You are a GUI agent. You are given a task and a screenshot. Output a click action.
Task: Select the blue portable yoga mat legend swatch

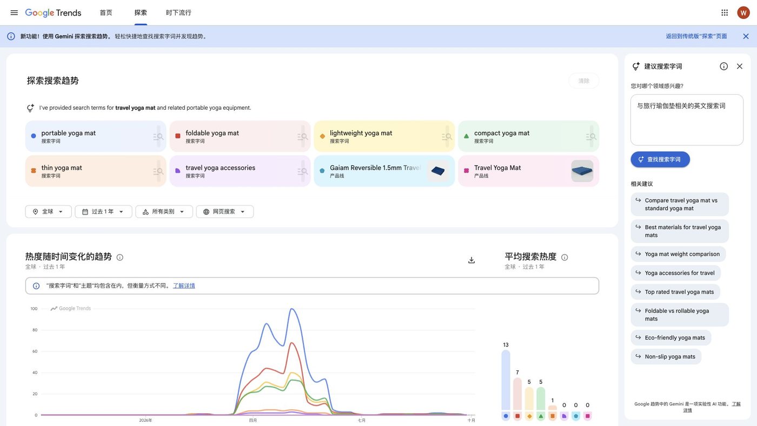[506, 416]
